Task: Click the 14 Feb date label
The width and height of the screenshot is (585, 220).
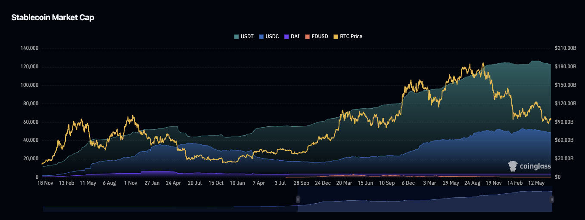Action: click(x=515, y=183)
